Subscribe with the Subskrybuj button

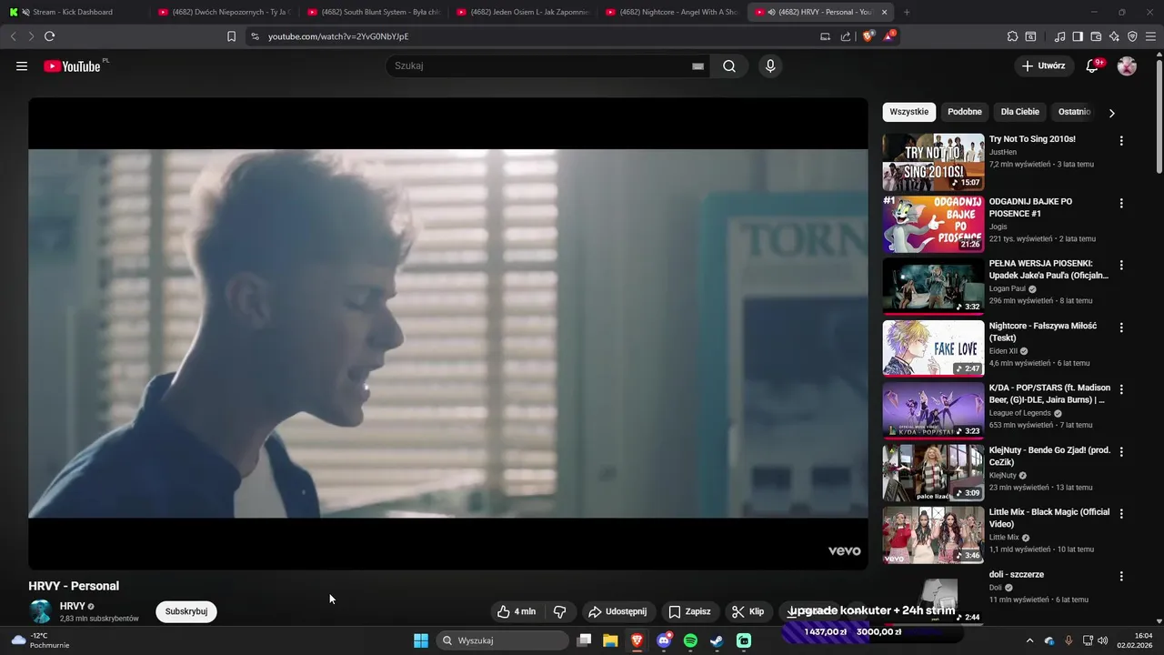(186, 611)
